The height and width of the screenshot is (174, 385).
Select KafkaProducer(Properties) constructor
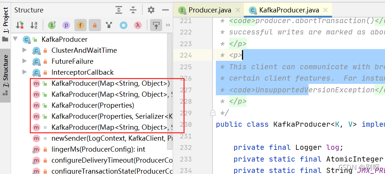click(93, 105)
